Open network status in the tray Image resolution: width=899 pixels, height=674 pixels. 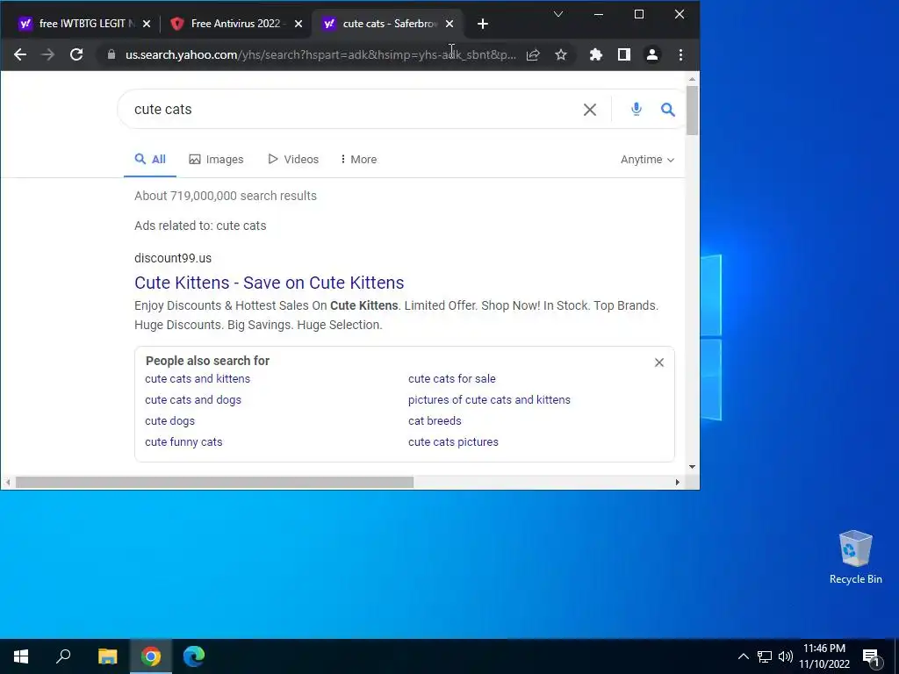click(x=765, y=656)
